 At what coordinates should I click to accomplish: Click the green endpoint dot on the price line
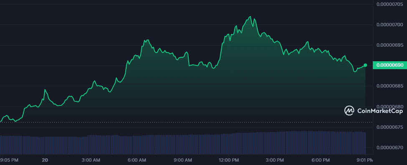click(365, 65)
